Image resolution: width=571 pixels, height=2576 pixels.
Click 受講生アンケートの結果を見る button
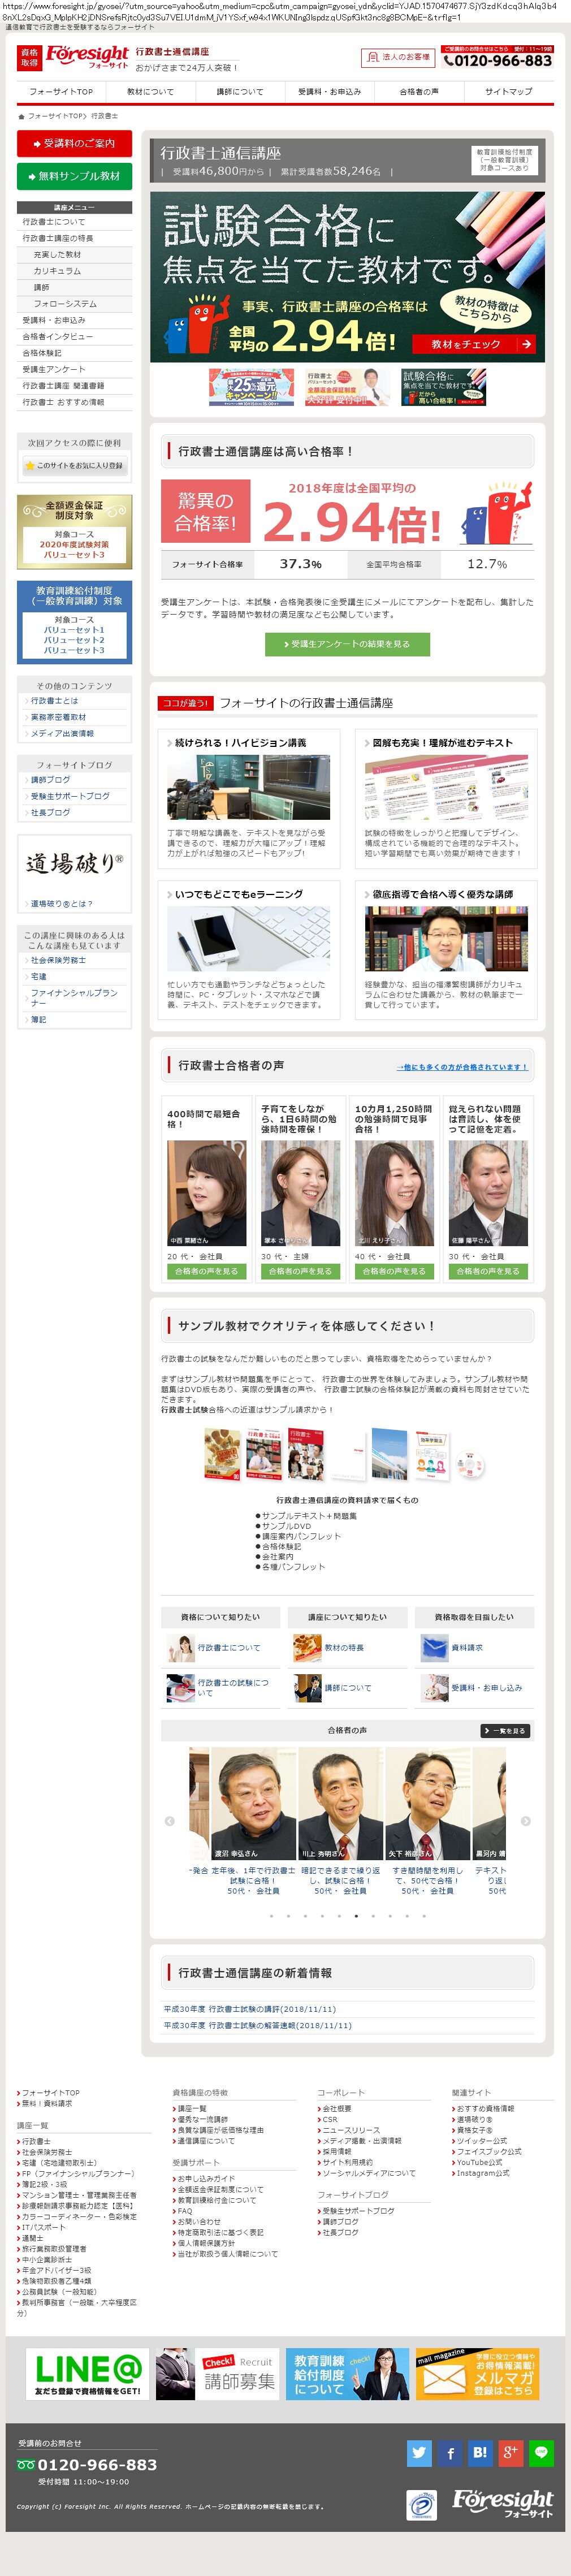pyautogui.click(x=347, y=644)
